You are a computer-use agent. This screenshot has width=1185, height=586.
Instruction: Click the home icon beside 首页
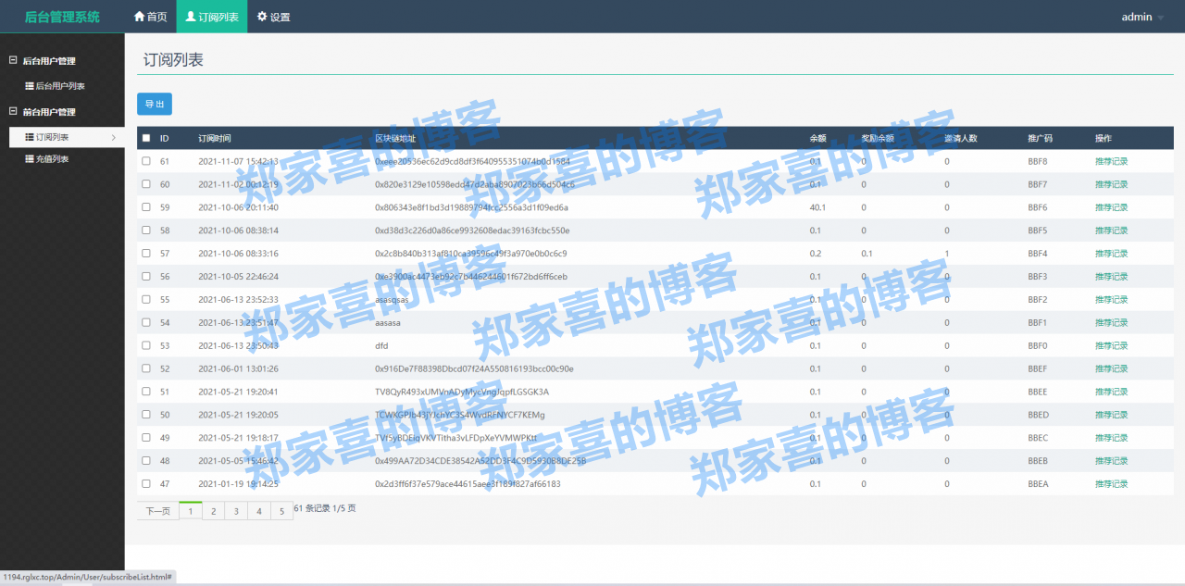139,17
